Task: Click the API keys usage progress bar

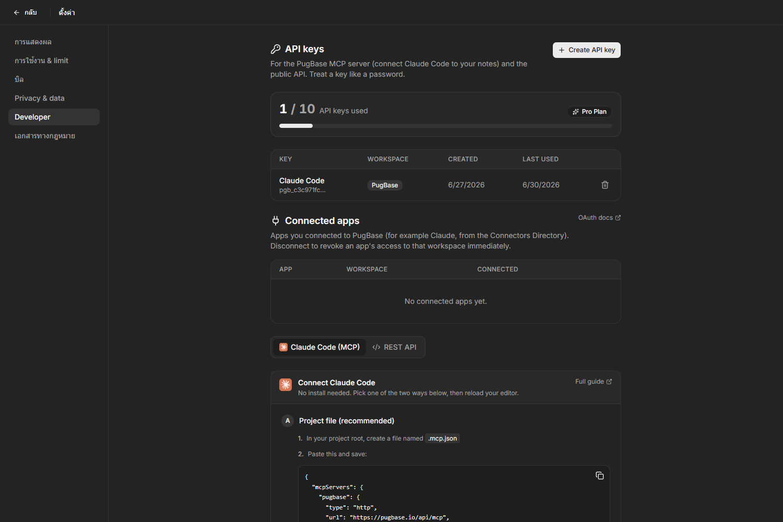Action: point(446,126)
